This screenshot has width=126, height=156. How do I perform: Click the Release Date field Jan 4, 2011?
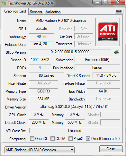(x=42, y=44)
